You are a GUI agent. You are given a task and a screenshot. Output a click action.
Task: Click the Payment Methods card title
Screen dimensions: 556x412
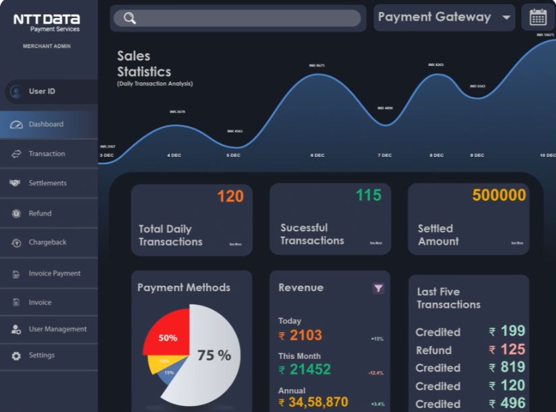click(x=184, y=287)
